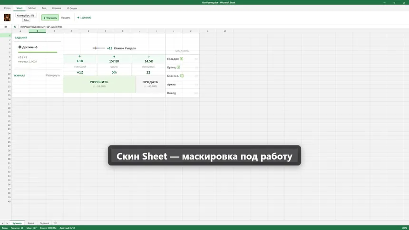Viewport: 409px width, 230px height.
Task: Click the attempts count 12 value
Action: point(148,72)
